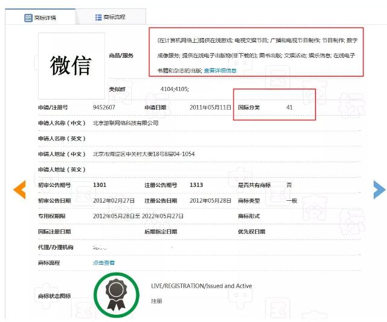Screen dimensions: 387x322
Task: Select similar group value 4104;4105;
Action: 174,89
